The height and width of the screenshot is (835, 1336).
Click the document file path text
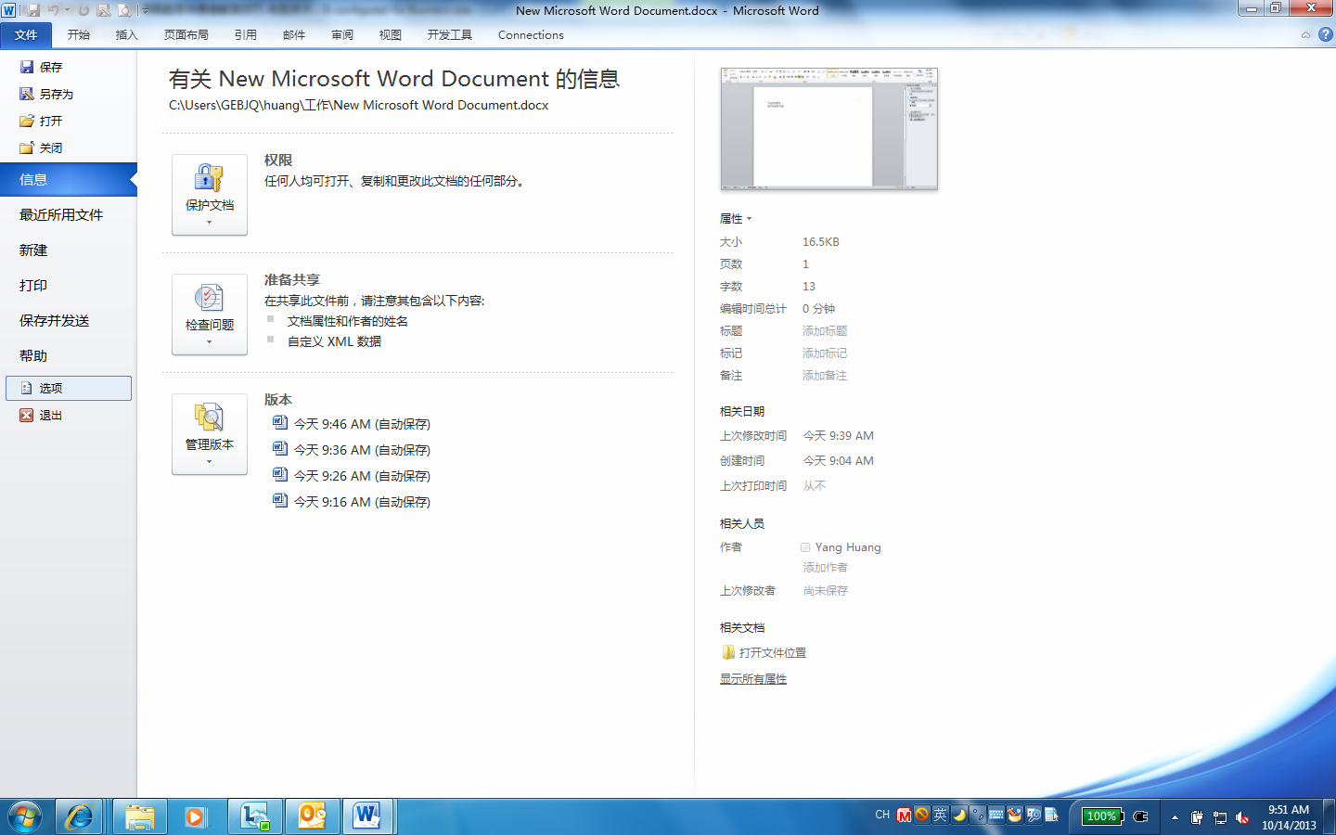tap(359, 106)
